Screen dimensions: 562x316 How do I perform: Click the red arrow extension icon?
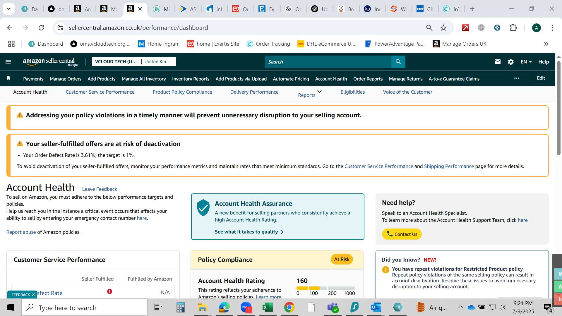(x=465, y=28)
